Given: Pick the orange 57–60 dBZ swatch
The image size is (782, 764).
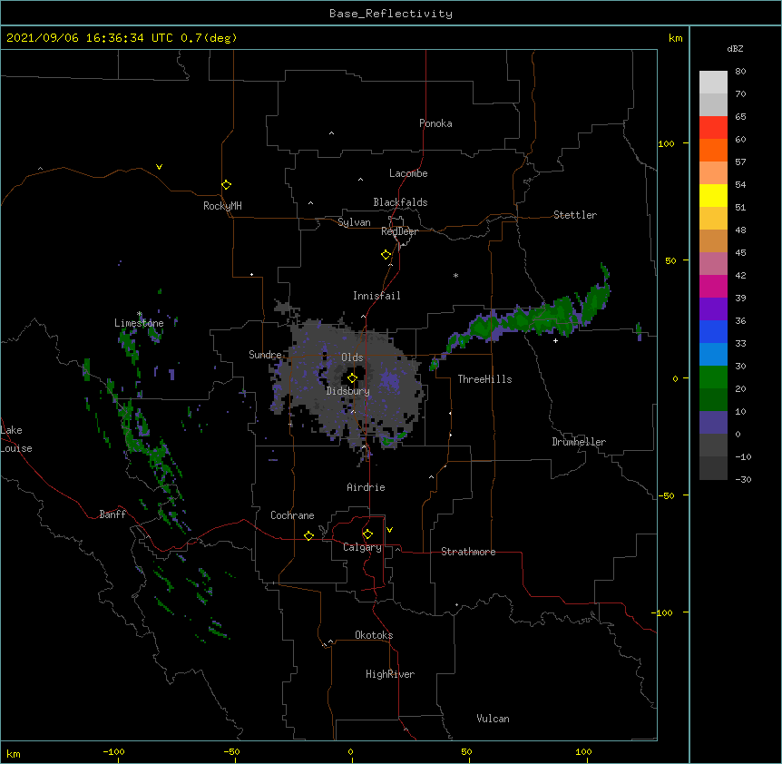Looking at the screenshot, I should (713, 150).
